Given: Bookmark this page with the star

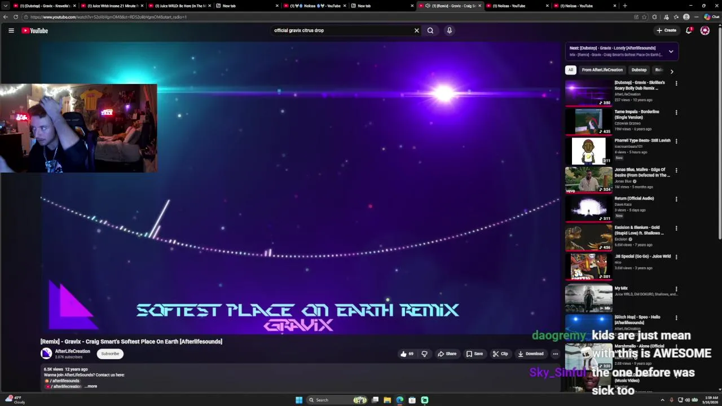Looking at the screenshot, I should click(x=644, y=17).
